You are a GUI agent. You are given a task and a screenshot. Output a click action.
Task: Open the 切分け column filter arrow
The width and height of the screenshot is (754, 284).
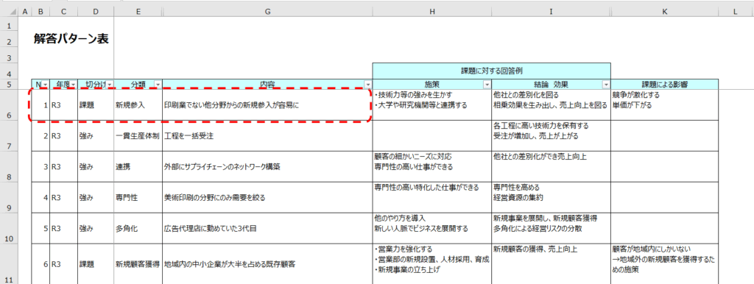tap(110, 84)
